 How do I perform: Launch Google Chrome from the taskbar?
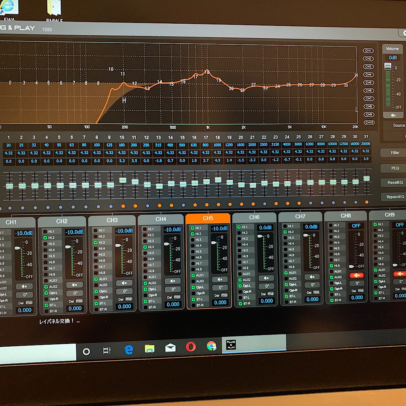click(x=211, y=346)
